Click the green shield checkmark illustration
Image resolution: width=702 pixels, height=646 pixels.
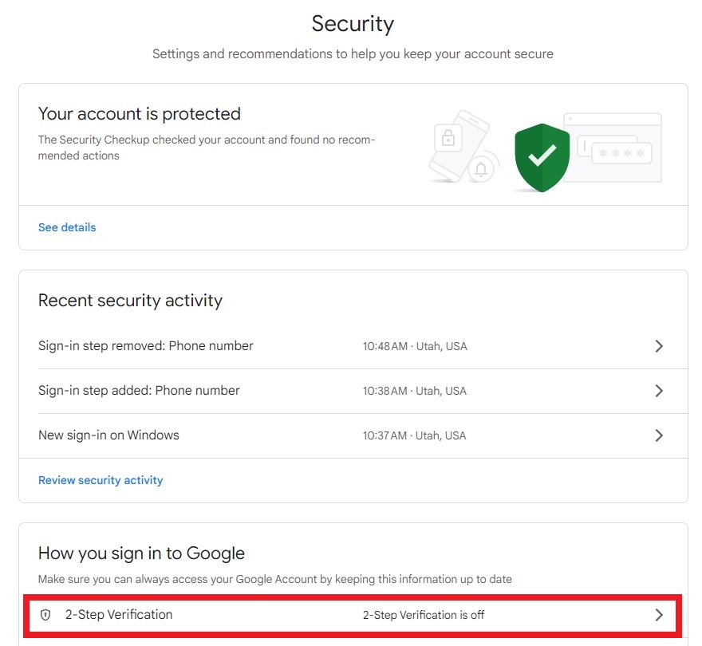pyautogui.click(x=542, y=156)
